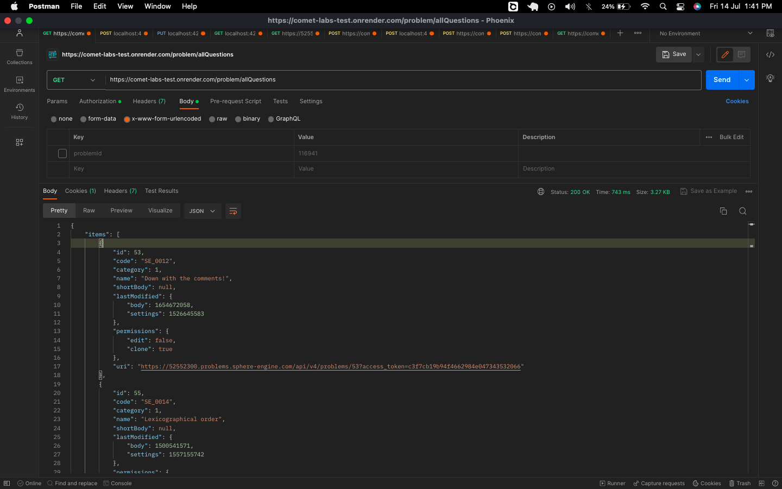Open Capture requests in status bar
This screenshot has width=782, height=489.
point(659,483)
